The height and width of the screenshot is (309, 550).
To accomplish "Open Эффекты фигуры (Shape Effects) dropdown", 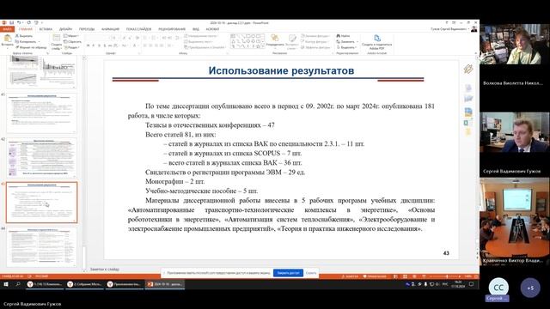I will [316, 47].
